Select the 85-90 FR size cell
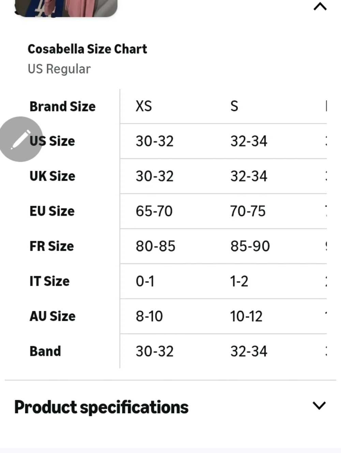 [250, 246]
